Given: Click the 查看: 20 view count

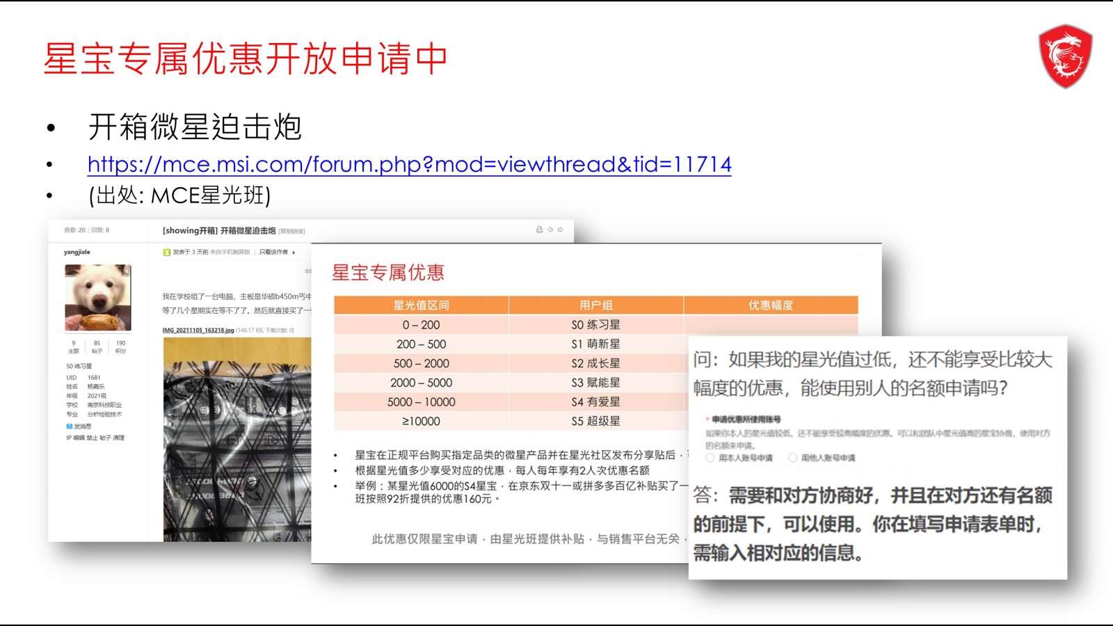Looking at the screenshot, I should [x=74, y=230].
